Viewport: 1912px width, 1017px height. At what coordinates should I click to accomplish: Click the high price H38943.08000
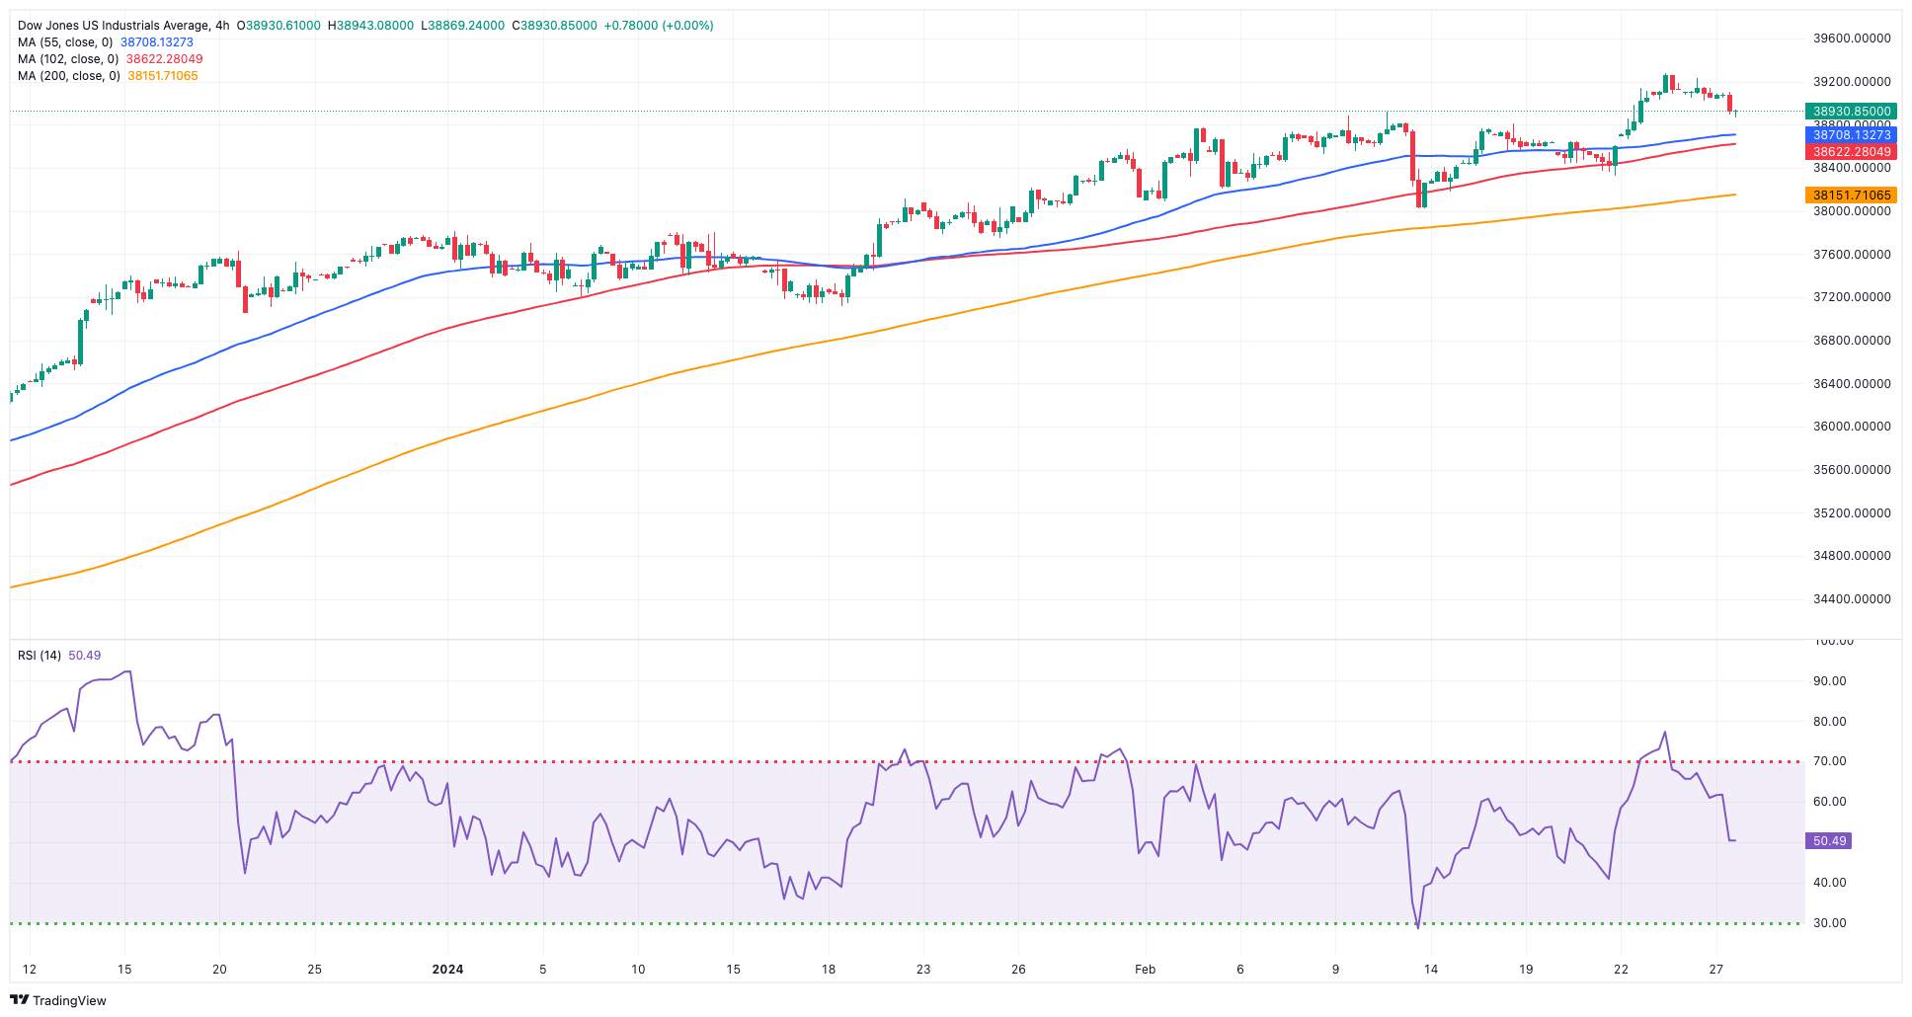[x=370, y=26]
